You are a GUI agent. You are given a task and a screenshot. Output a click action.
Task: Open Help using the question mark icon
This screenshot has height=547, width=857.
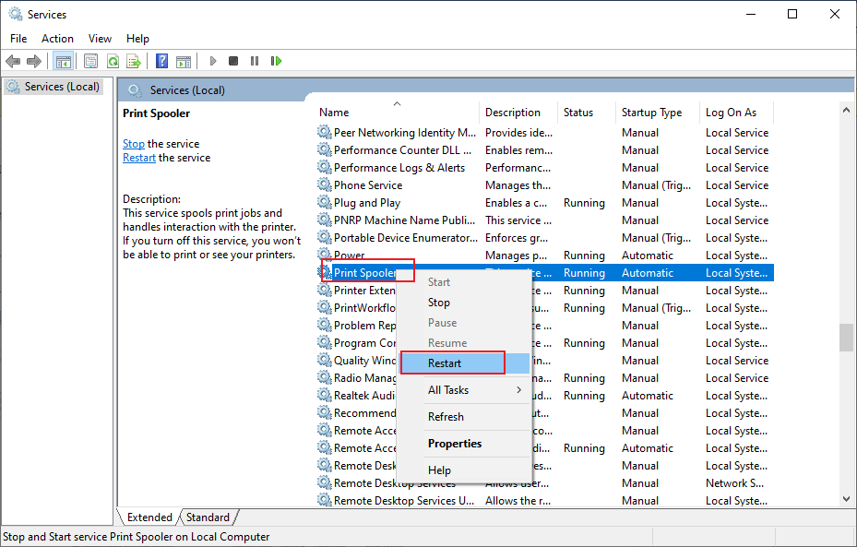pyautogui.click(x=161, y=61)
